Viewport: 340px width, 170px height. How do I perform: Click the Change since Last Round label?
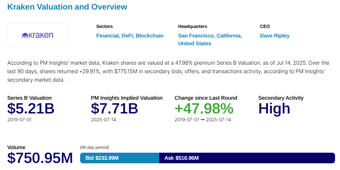206,98
